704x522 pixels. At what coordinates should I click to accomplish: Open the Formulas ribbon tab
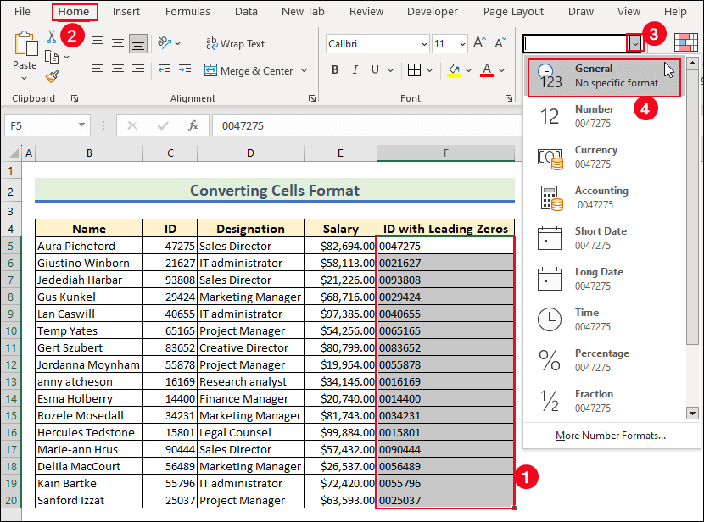187,11
